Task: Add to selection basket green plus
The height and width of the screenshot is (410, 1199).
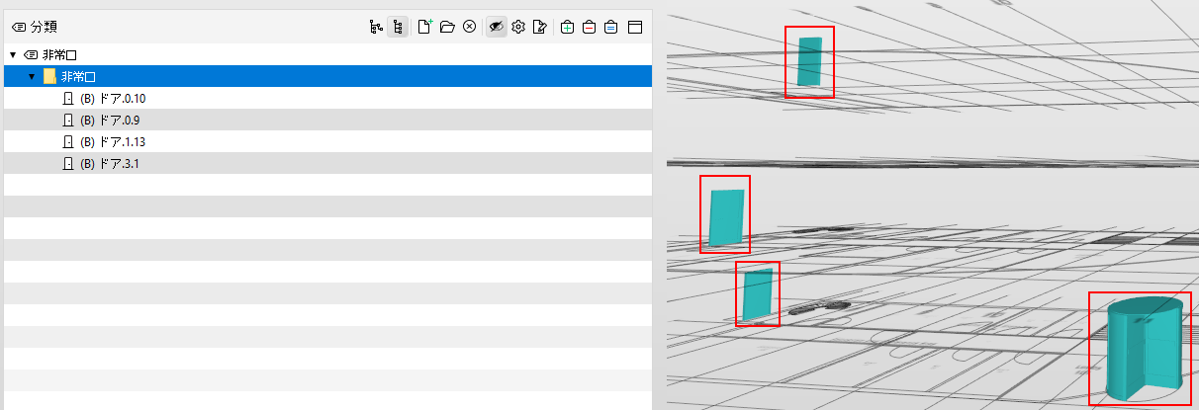Action: 567,28
